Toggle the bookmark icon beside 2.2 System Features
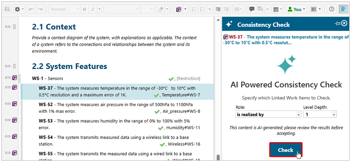The width and height of the screenshot is (351, 162). coord(15,66)
